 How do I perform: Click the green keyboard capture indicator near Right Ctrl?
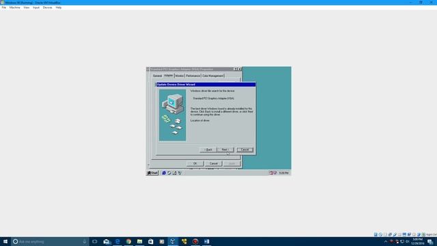point(423,234)
